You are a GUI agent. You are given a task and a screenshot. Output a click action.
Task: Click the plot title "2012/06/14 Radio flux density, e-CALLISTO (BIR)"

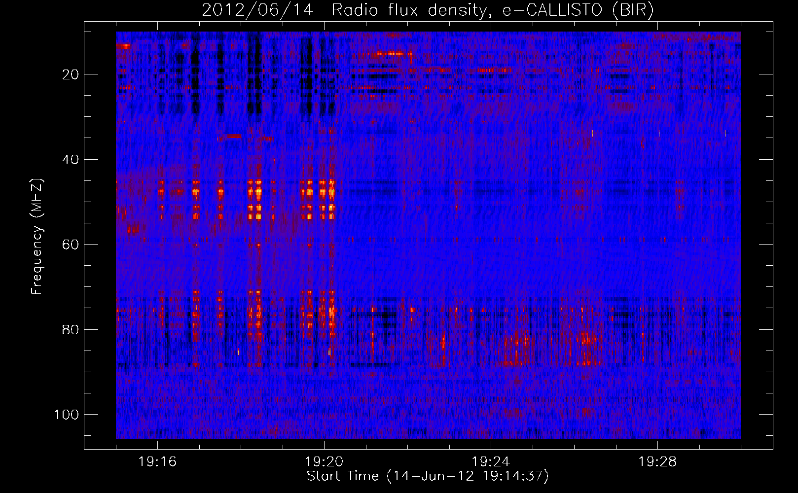pyautogui.click(x=428, y=10)
